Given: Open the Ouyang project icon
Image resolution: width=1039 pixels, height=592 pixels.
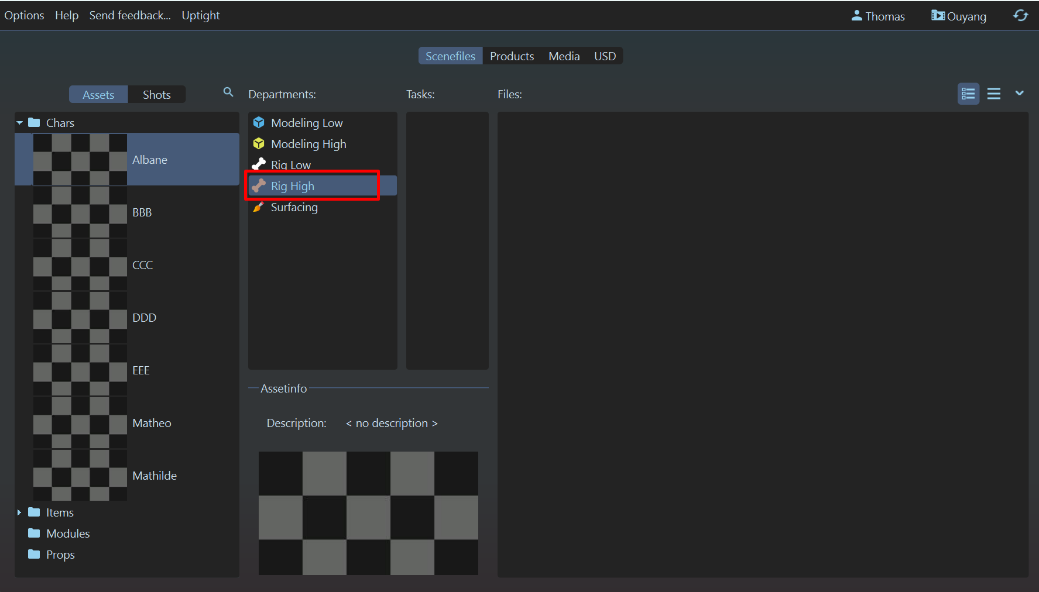Looking at the screenshot, I should [x=938, y=16].
